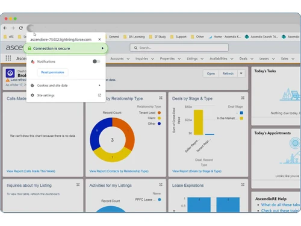Image resolution: width=301 pixels, height=226 pixels.
Task: Open Site settings entry
Action: click(x=66, y=95)
